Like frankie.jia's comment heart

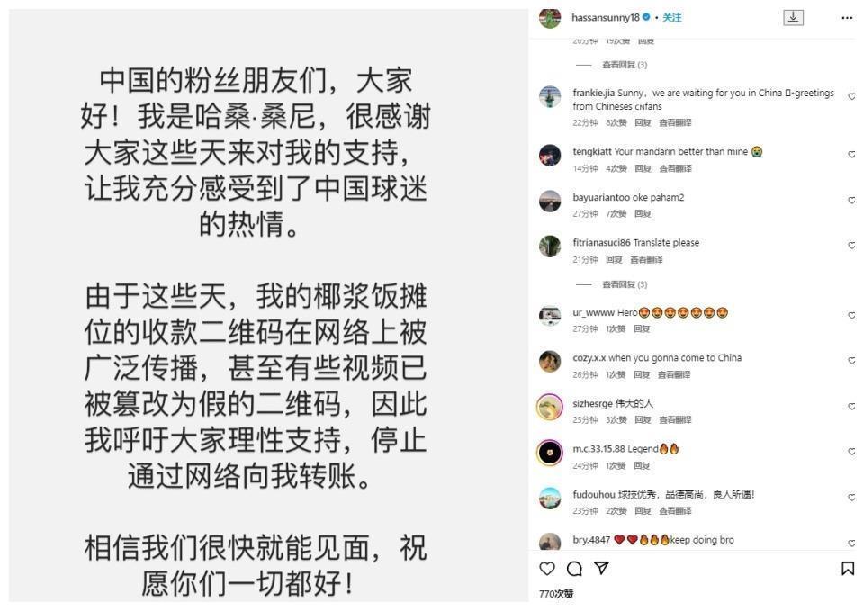(852, 96)
